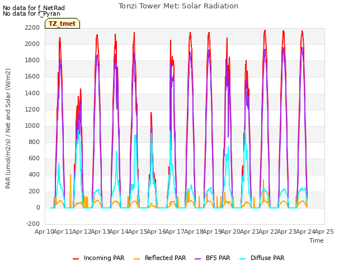This screenshot has width=358, height=269.
Task: Click the x-axis date label Apr 10
Action: [44, 231]
